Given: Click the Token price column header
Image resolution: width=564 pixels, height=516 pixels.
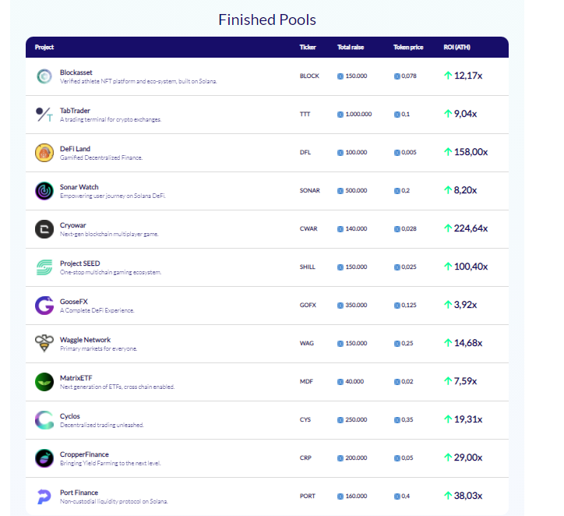Looking at the screenshot, I should tap(408, 47).
